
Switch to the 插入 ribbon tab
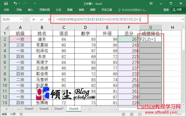point(31,10)
